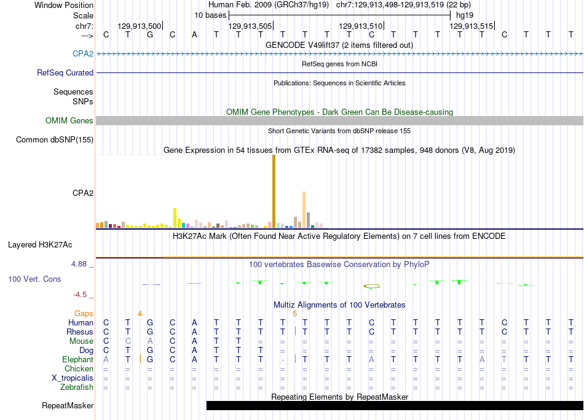584x420 pixels.
Task: Click blue CPA2 label of GENCODE track
Action: pyautogui.click(x=83, y=53)
